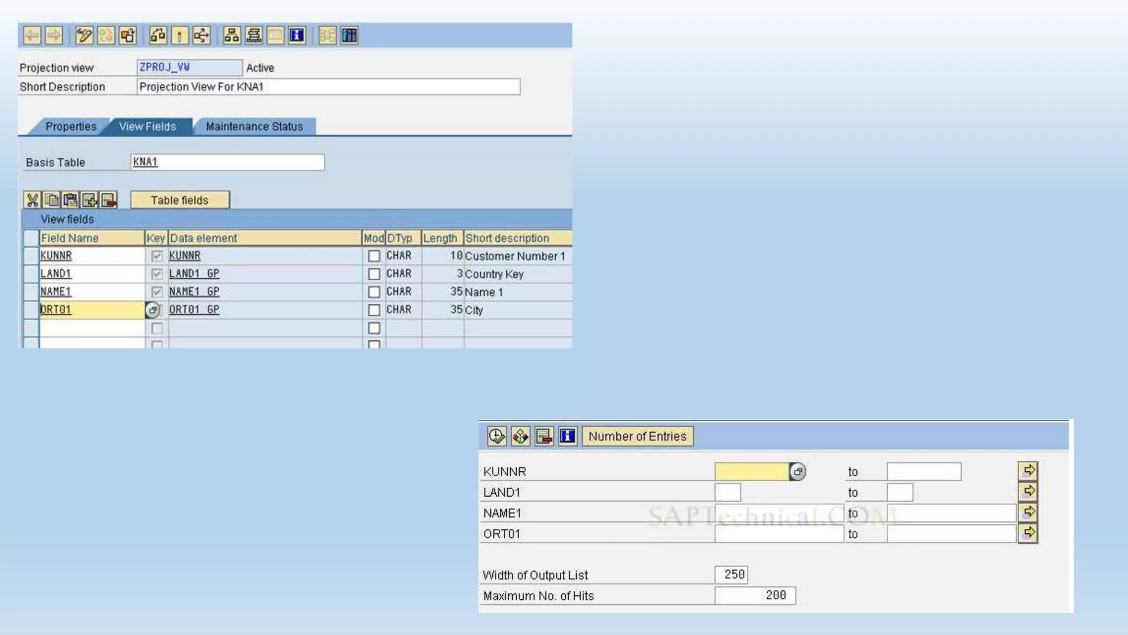Switch to the Properties tab
This screenshot has width=1128, height=635.
[x=70, y=127]
